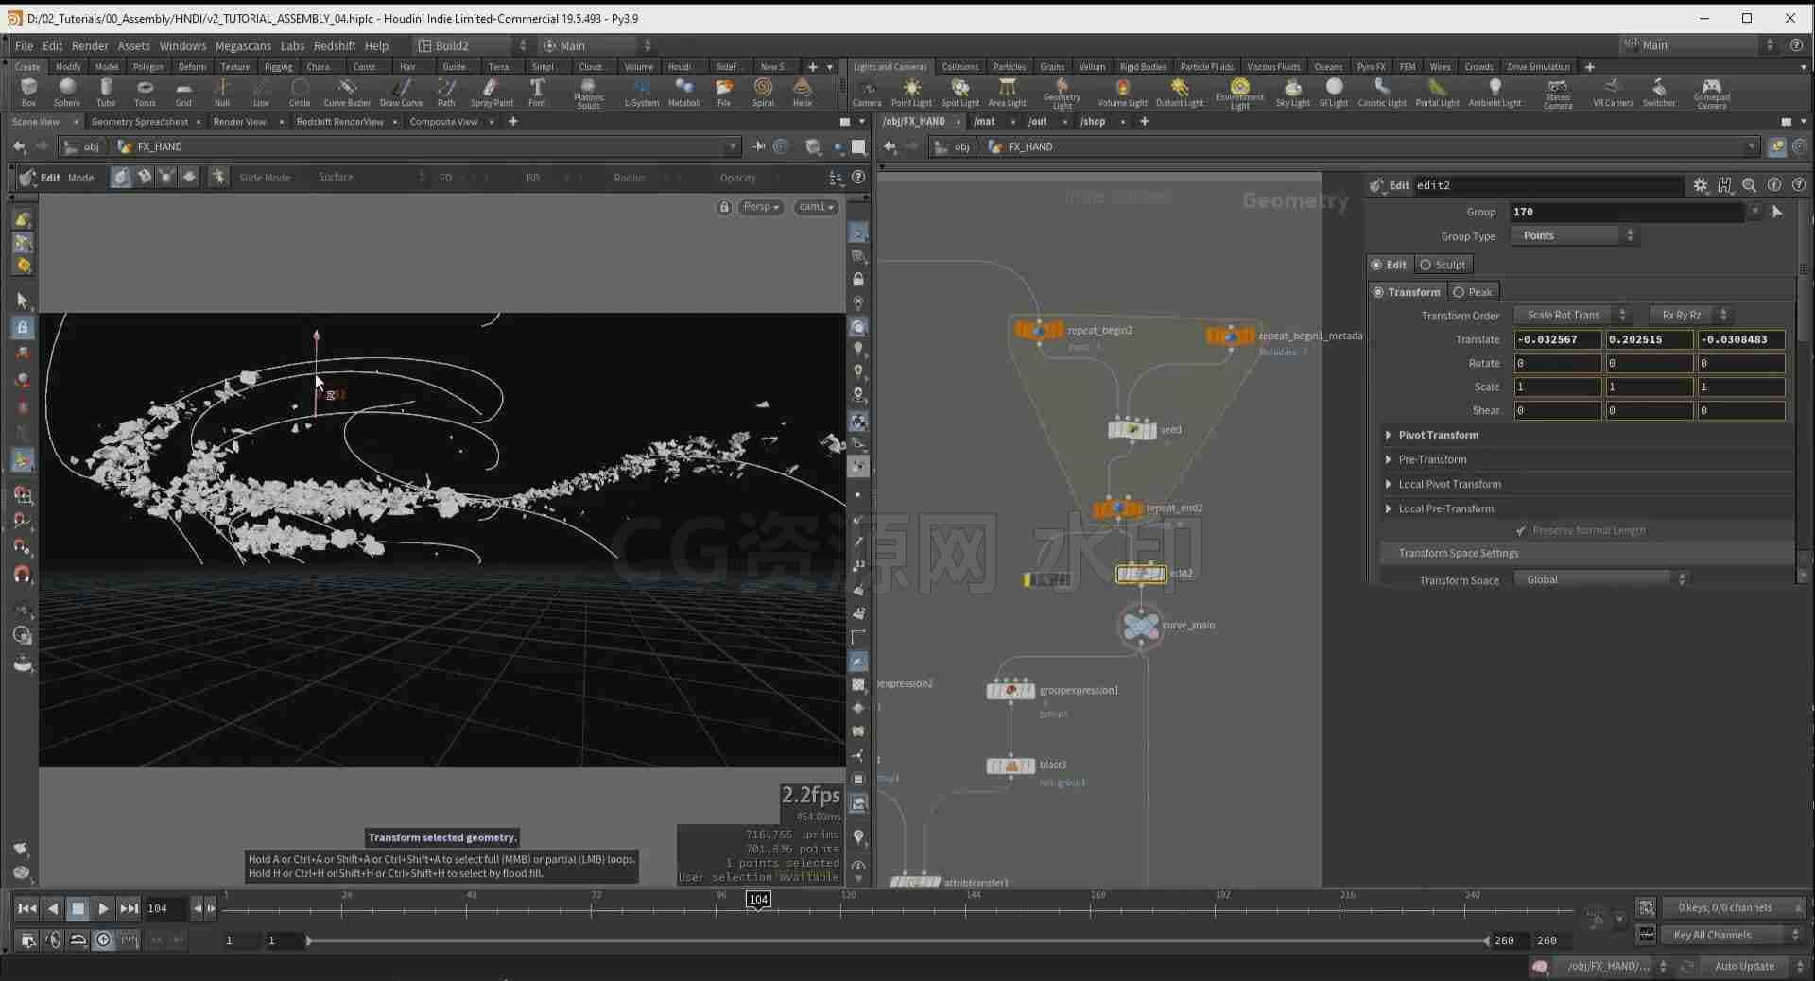Select the Torus shelf tool

coord(145,92)
